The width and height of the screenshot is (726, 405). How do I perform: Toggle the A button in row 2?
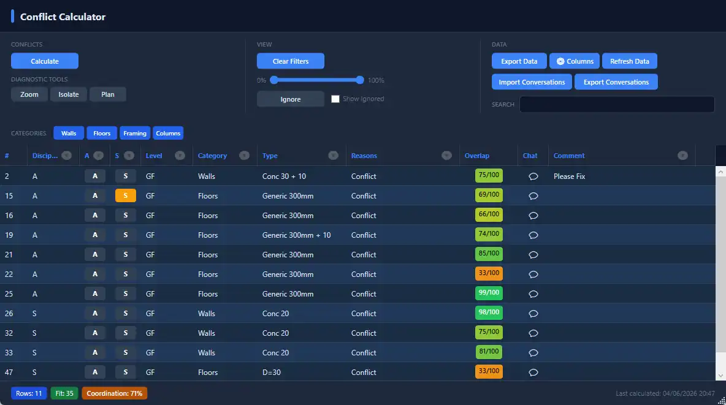[95, 176]
